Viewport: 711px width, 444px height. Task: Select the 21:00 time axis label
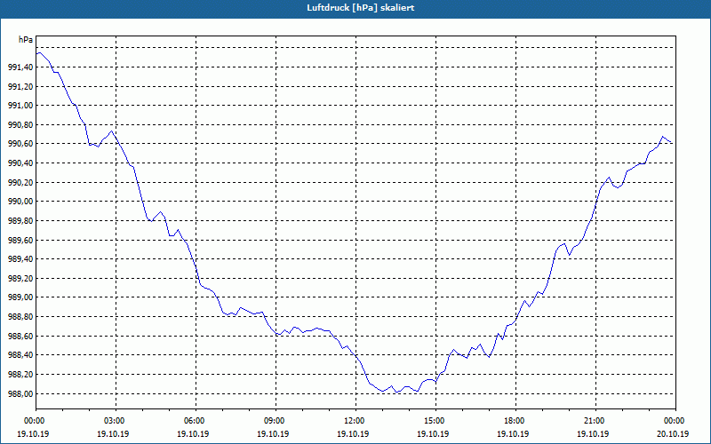pyautogui.click(x=595, y=421)
